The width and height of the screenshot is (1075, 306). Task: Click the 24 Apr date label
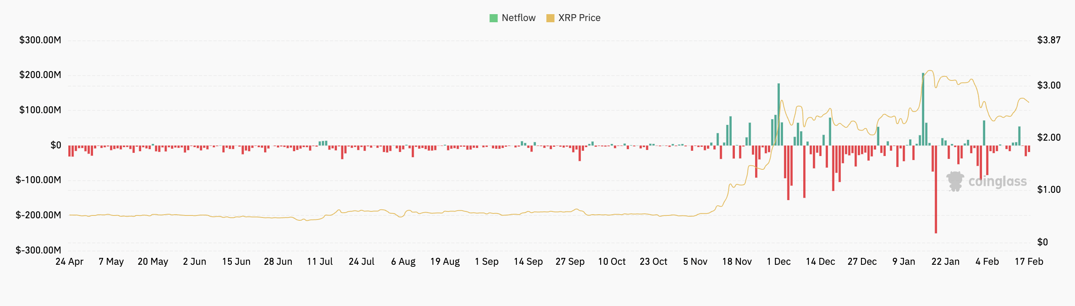69,262
